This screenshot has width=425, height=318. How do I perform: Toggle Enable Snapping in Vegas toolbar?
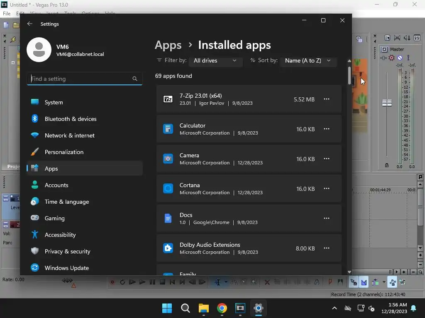[354, 282]
